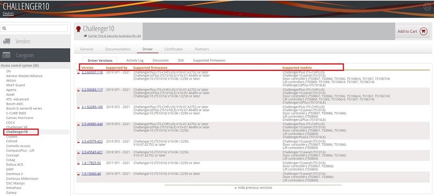Click the download icon beside version 1.0.15060.40
The height and width of the screenshot is (196, 434).
78,174
